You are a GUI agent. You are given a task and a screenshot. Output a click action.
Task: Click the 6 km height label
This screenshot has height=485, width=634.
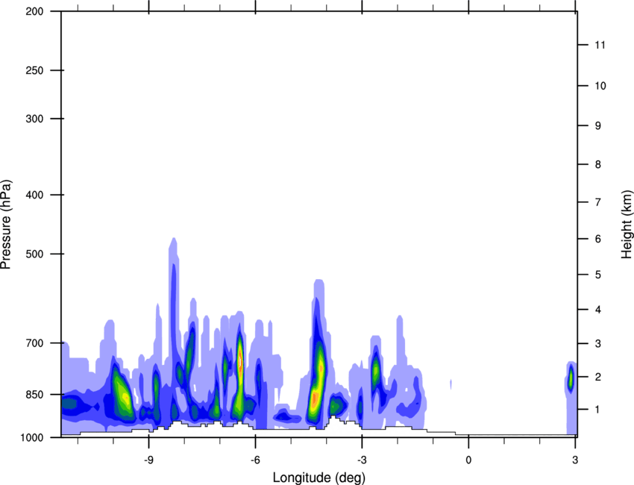point(598,239)
